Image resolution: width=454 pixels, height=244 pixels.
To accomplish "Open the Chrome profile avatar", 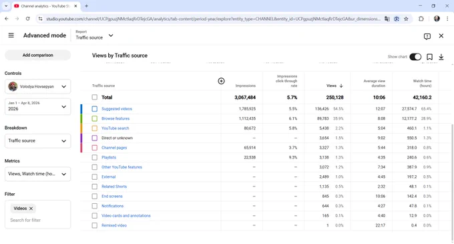I will (437, 19).
